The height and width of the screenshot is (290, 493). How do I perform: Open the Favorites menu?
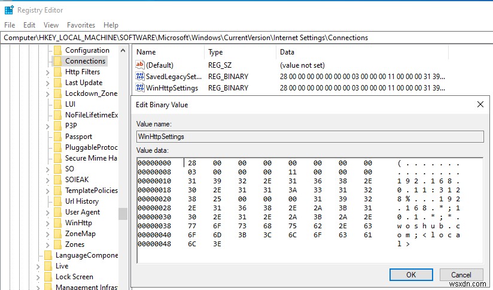(81, 25)
